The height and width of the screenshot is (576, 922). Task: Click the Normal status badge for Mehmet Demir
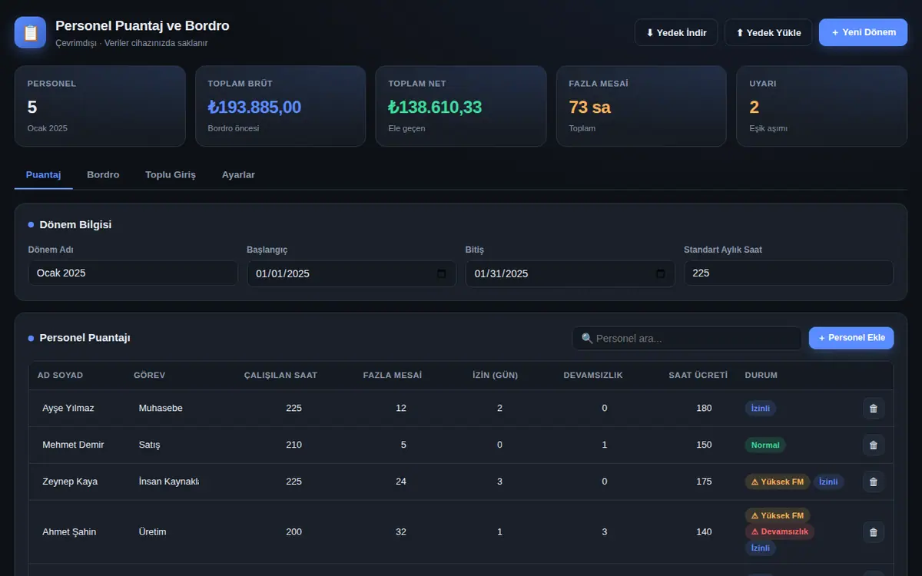765,445
